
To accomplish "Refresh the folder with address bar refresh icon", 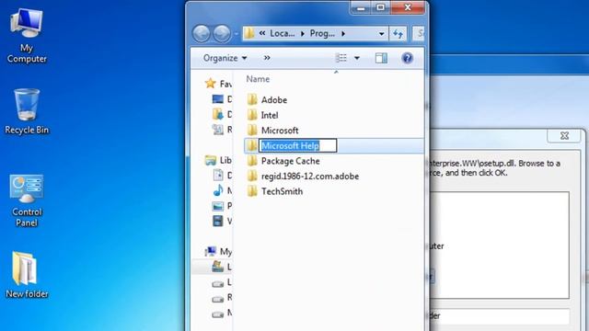I will (x=398, y=34).
